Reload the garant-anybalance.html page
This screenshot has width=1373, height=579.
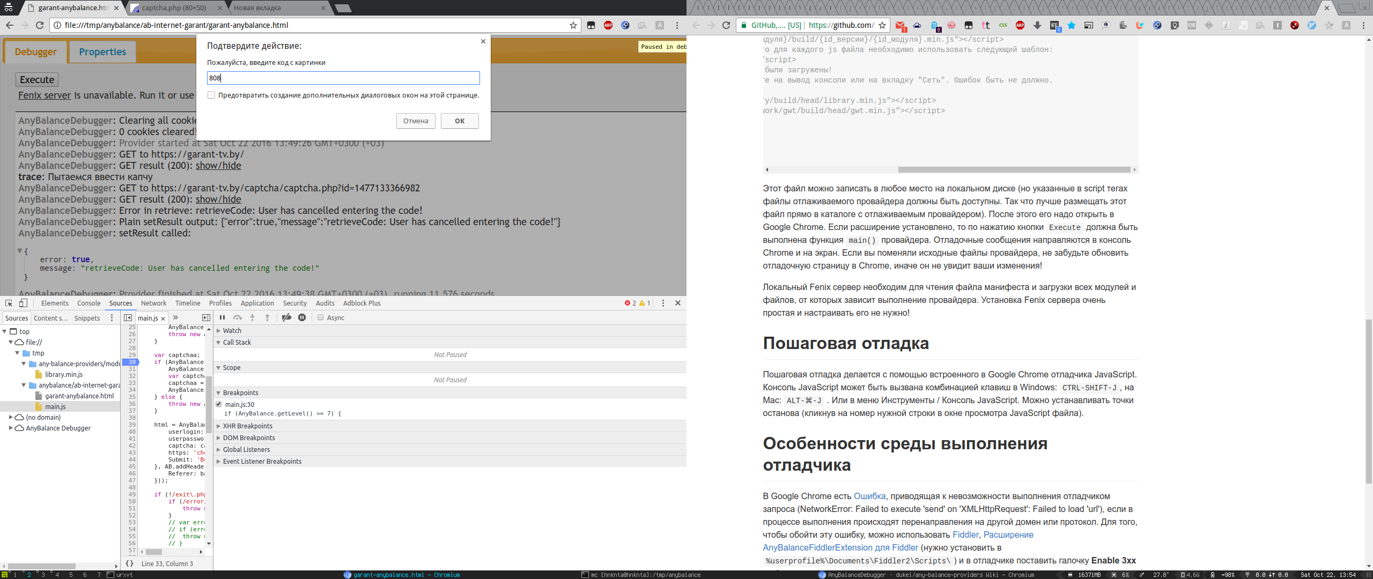click(40, 25)
